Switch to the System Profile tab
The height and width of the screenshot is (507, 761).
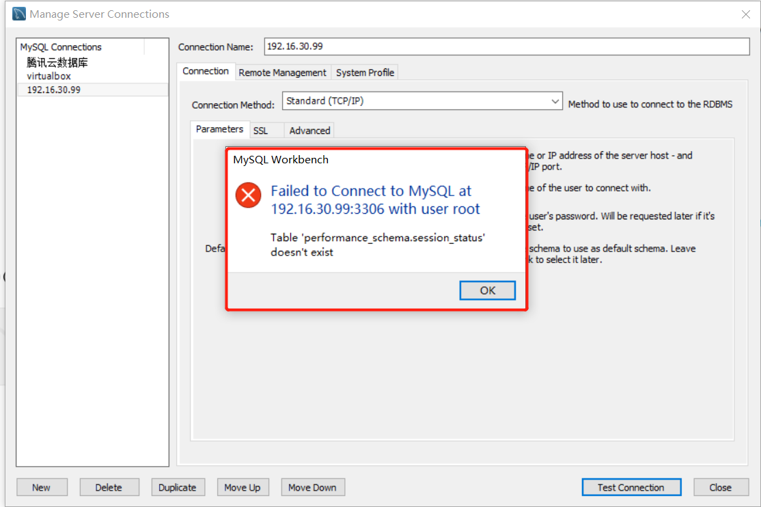(365, 72)
